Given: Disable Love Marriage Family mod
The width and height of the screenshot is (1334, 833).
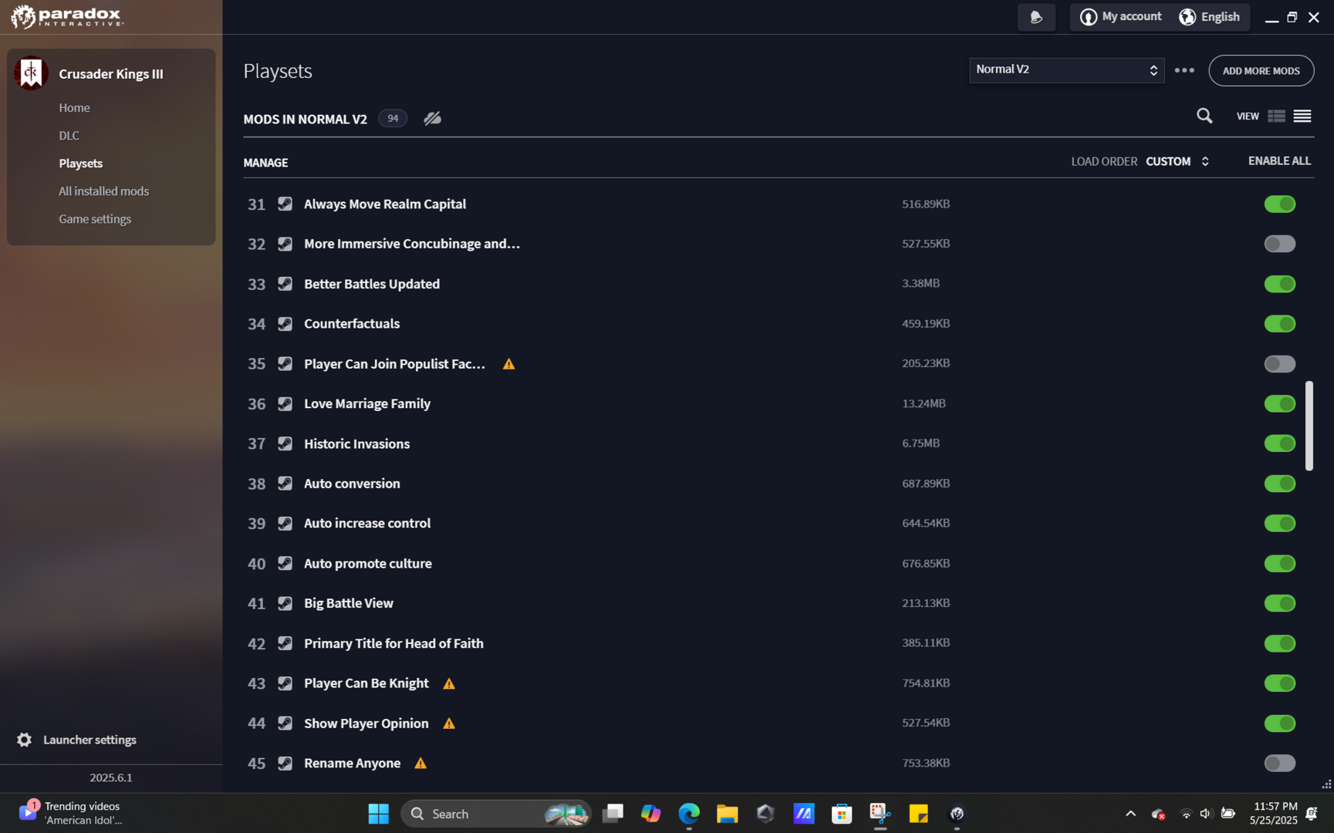Looking at the screenshot, I should (1279, 403).
